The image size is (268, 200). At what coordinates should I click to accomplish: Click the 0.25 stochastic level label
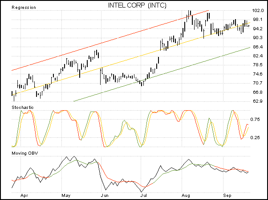255,137
